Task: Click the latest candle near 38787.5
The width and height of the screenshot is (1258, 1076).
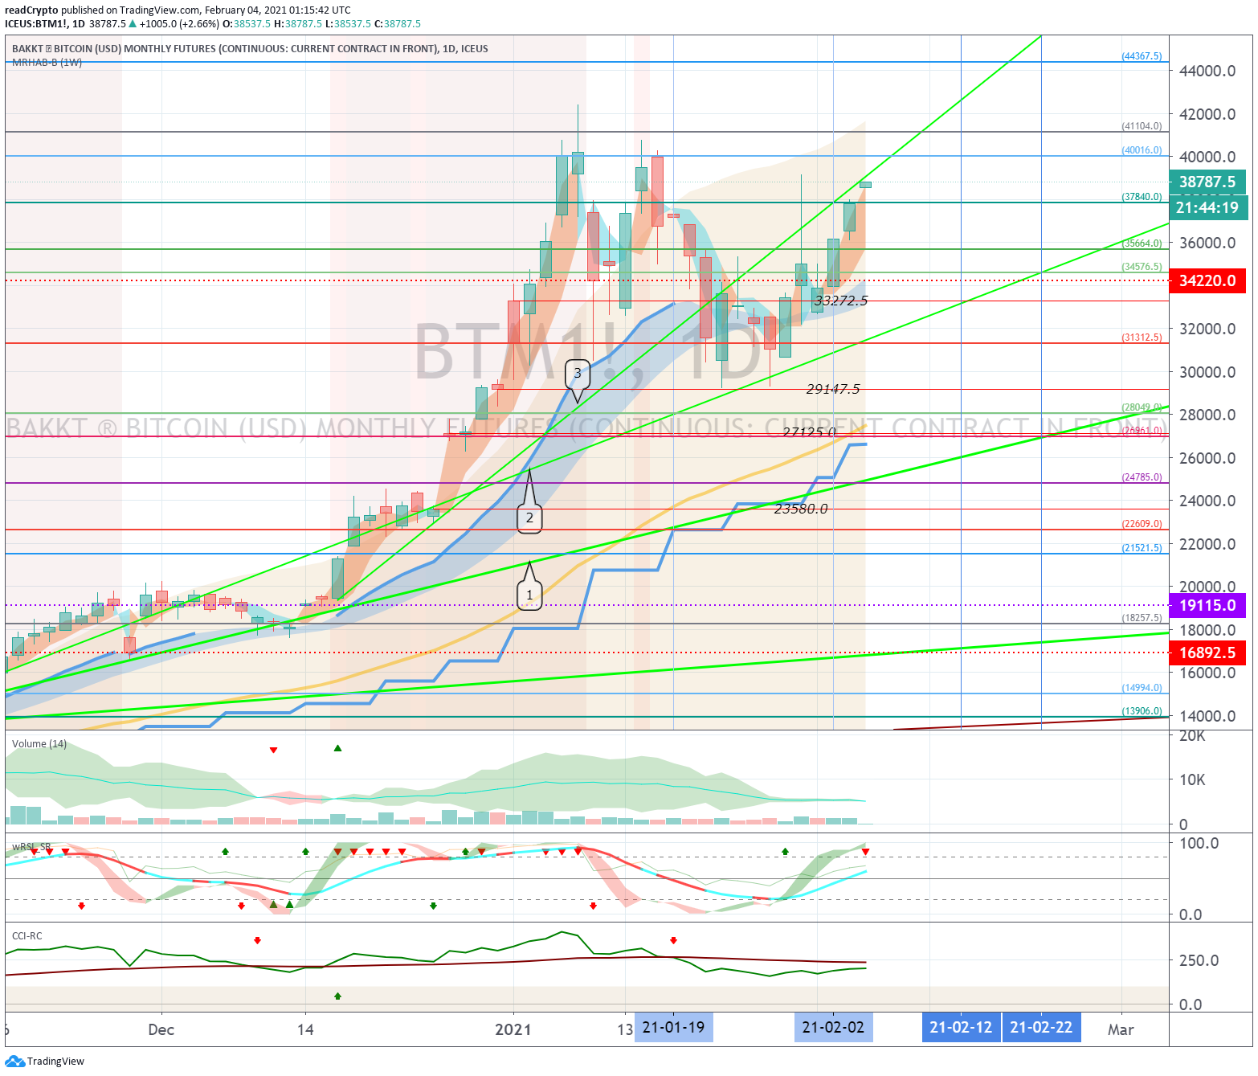Action: click(865, 185)
